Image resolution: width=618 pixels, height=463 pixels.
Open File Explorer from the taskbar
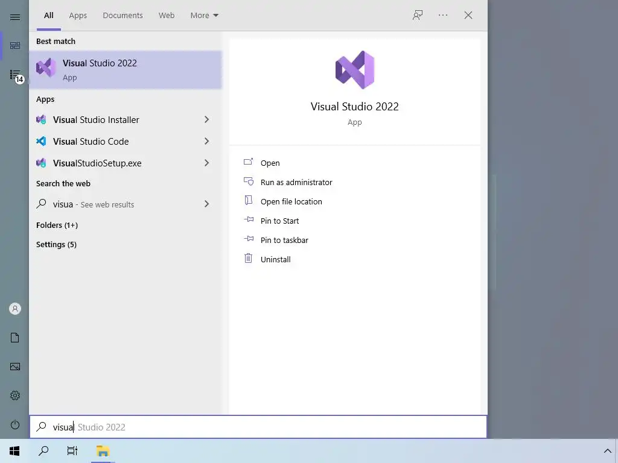[x=103, y=451]
